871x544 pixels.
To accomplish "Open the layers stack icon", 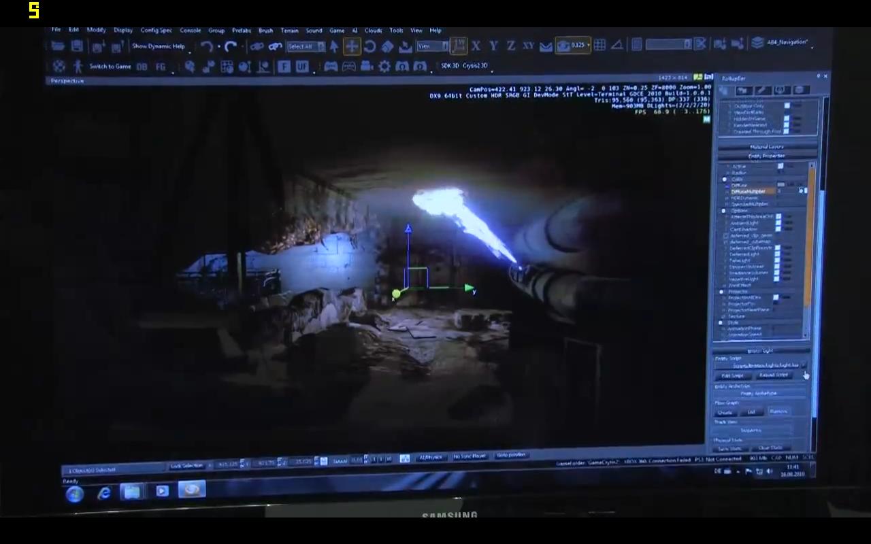I will point(757,43).
